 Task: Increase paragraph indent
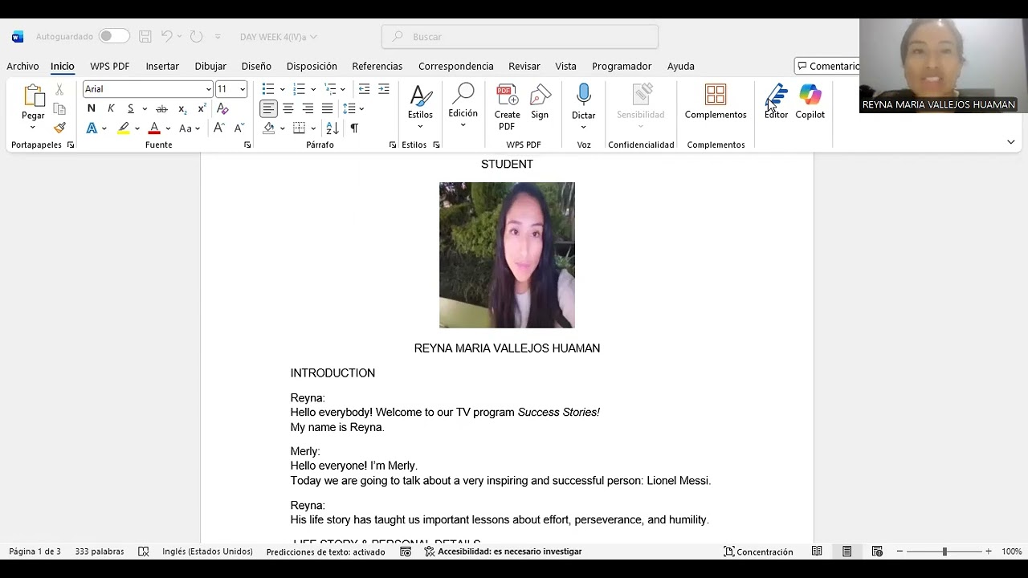pos(384,89)
